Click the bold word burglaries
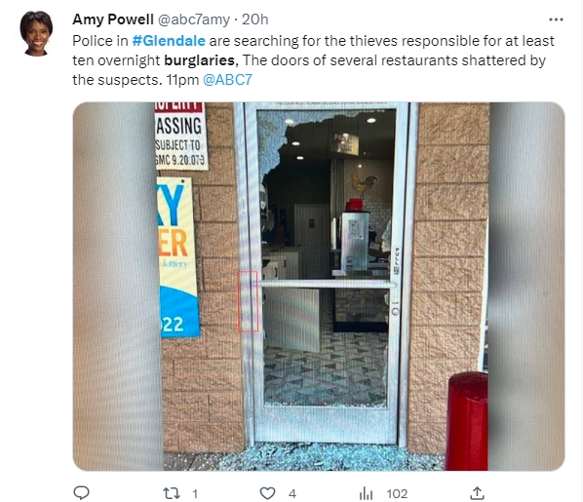This screenshot has height=502, width=583. (x=199, y=60)
